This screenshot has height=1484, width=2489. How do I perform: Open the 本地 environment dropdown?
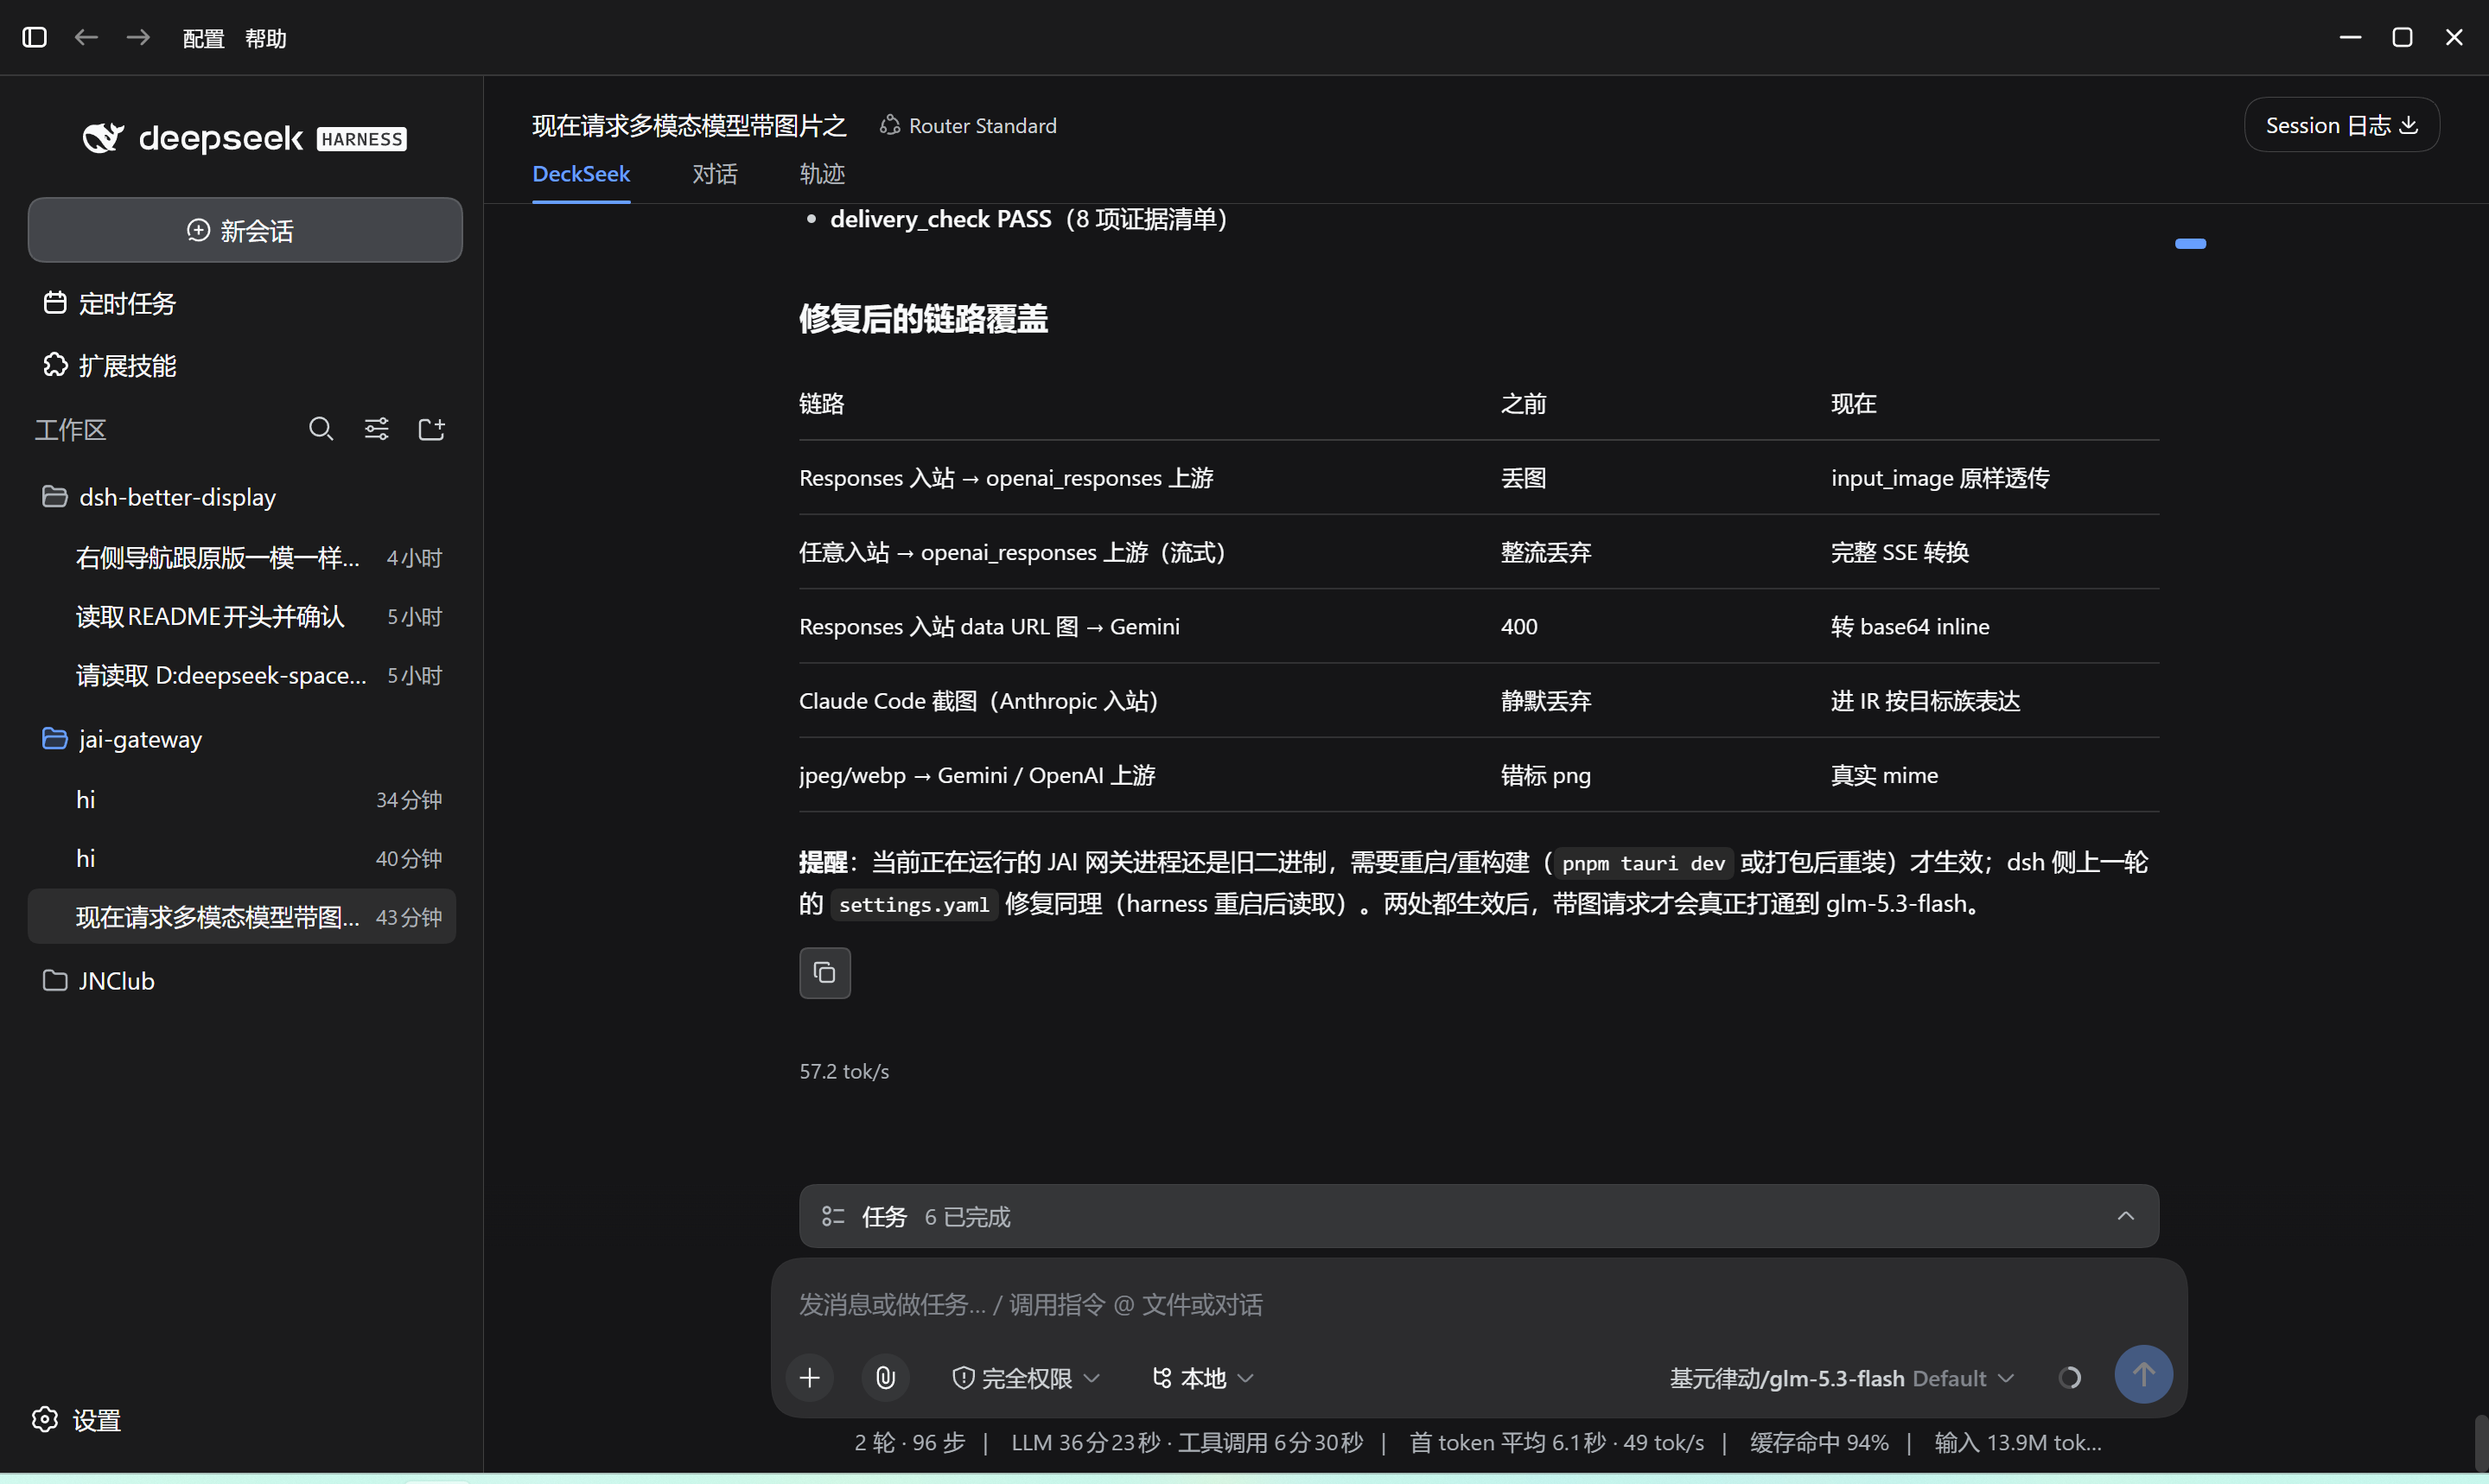[1202, 1378]
